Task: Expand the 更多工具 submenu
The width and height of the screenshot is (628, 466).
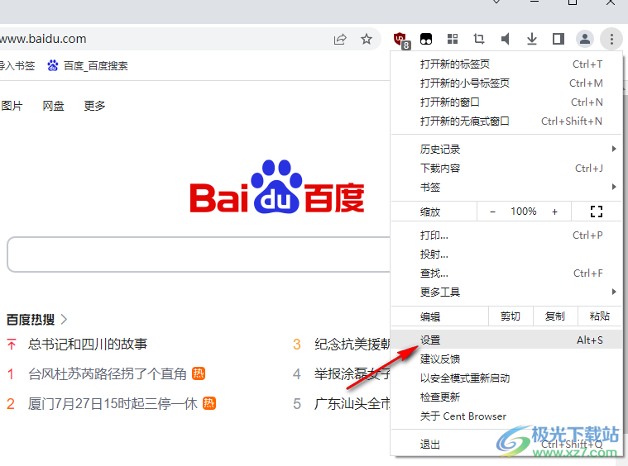Action: [506, 292]
